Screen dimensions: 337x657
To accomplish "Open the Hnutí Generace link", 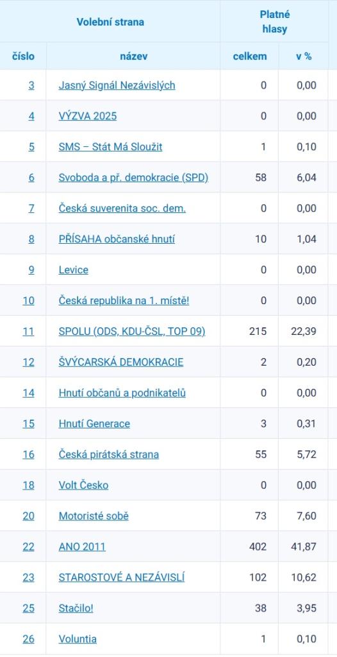I will point(94,423).
